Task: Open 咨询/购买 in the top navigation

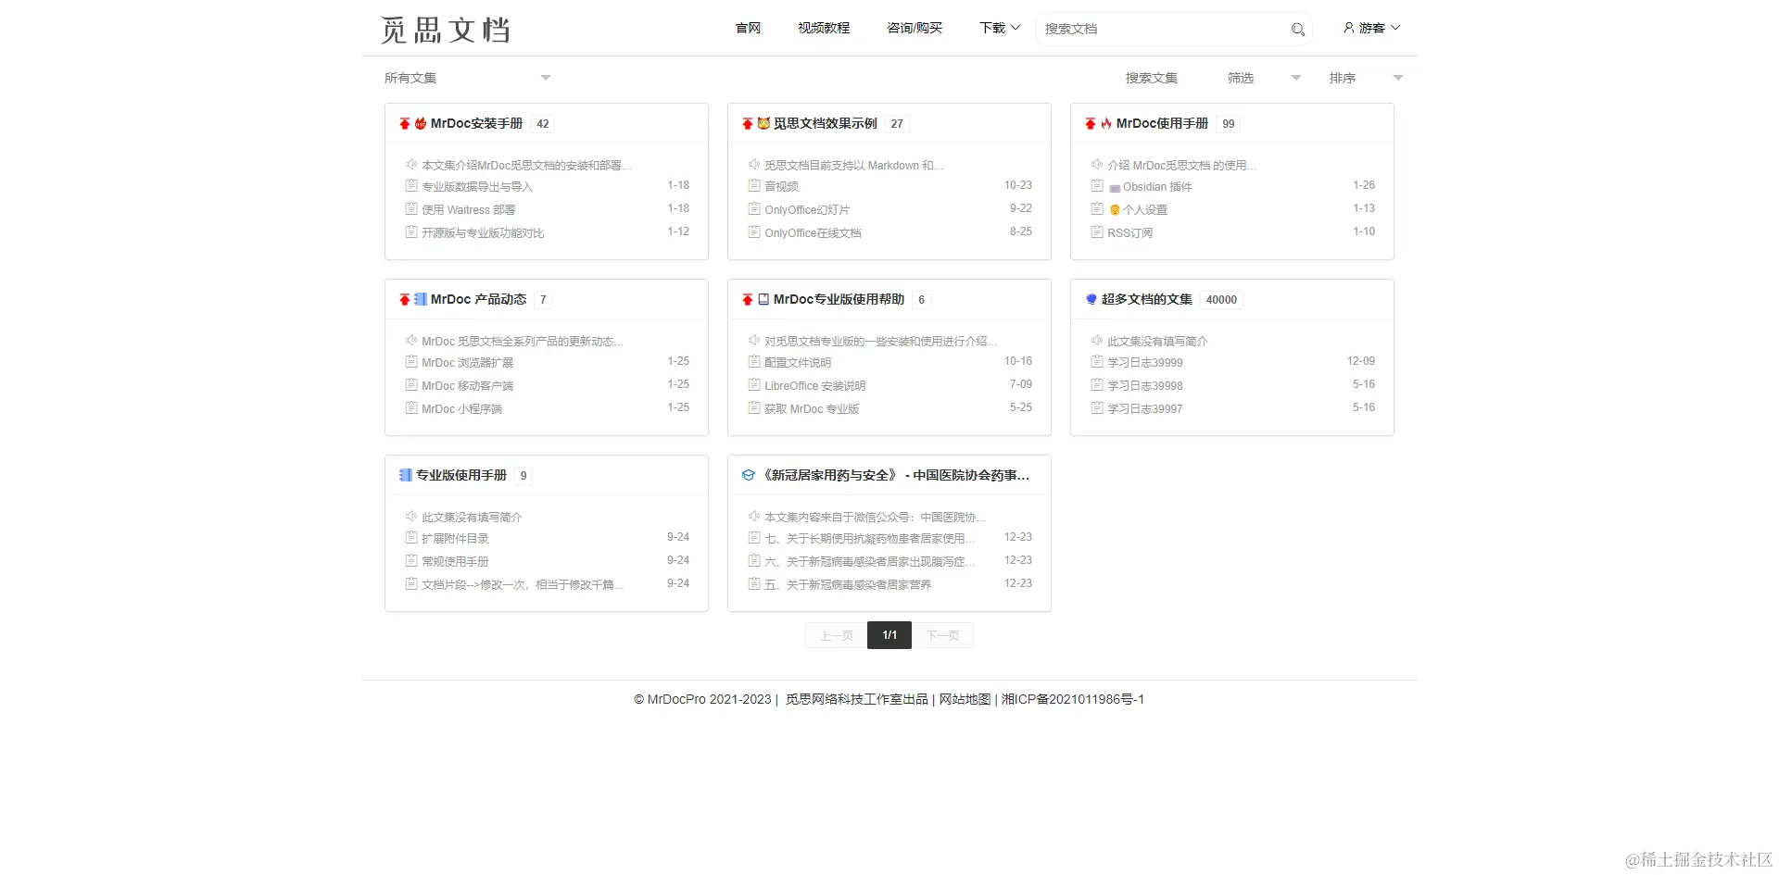Action: click(x=915, y=28)
